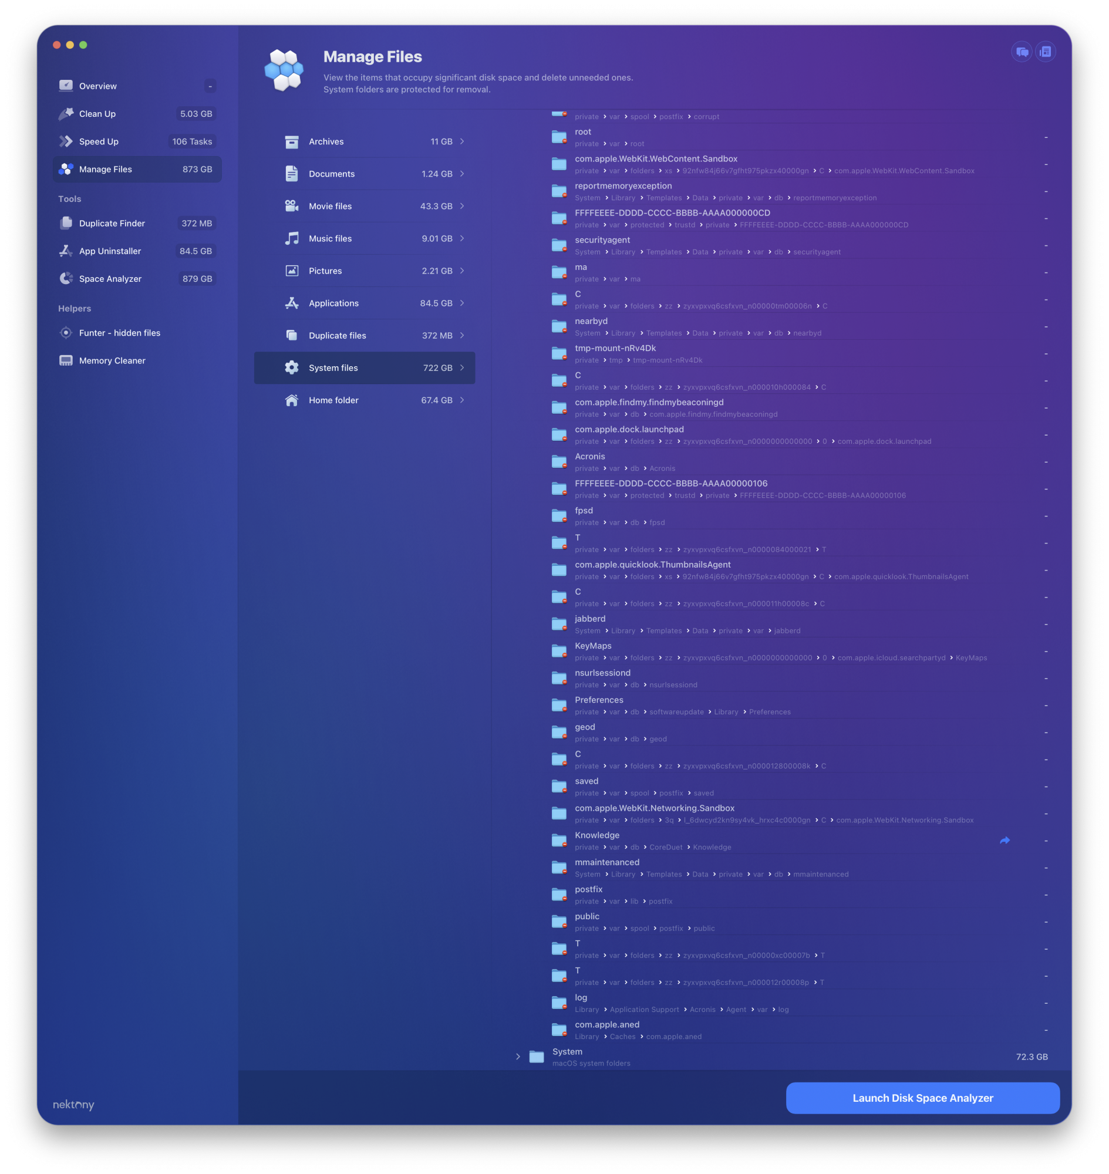Open Funter - hidden files helper

click(137, 333)
